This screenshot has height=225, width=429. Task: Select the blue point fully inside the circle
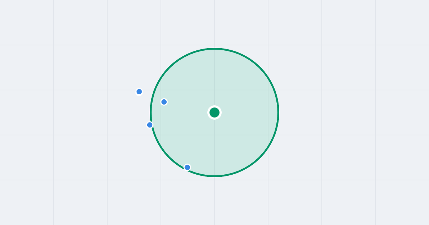[x=164, y=102]
